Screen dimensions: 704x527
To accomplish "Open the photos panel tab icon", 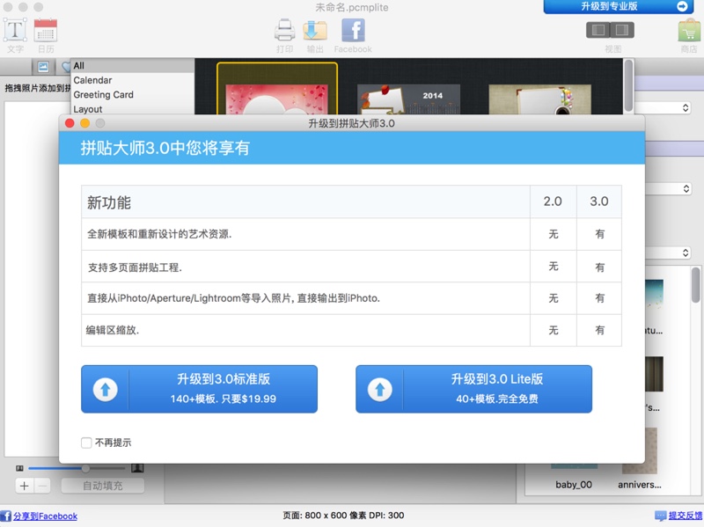I will pyautogui.click(x=43, y=67).
